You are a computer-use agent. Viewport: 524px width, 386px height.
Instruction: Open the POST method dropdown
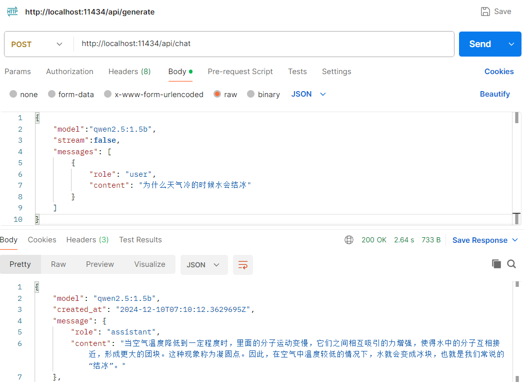pyautogui.click(x=37, y=44)
